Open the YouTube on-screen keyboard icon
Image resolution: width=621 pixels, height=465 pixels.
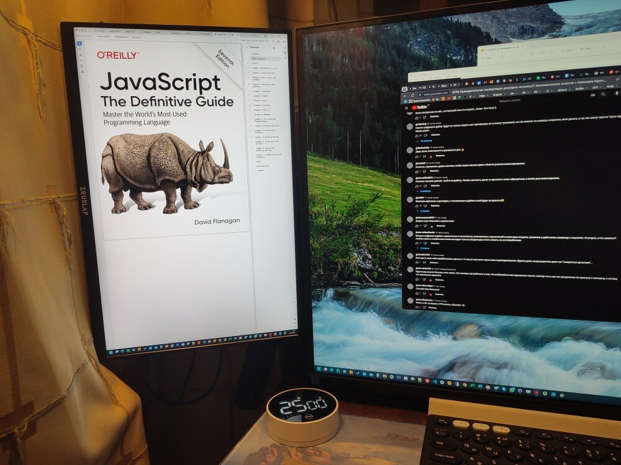593,95
